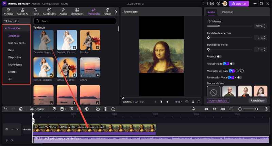Toggle the link clips icon in timeline toolbar
272x146 pixels.
[223, 109]
